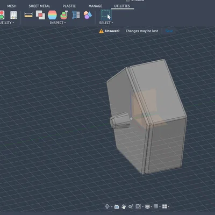This screenshot has width=215, height=215.
Task: Open the sheet/table utility icon
Action: pos(13,15)
